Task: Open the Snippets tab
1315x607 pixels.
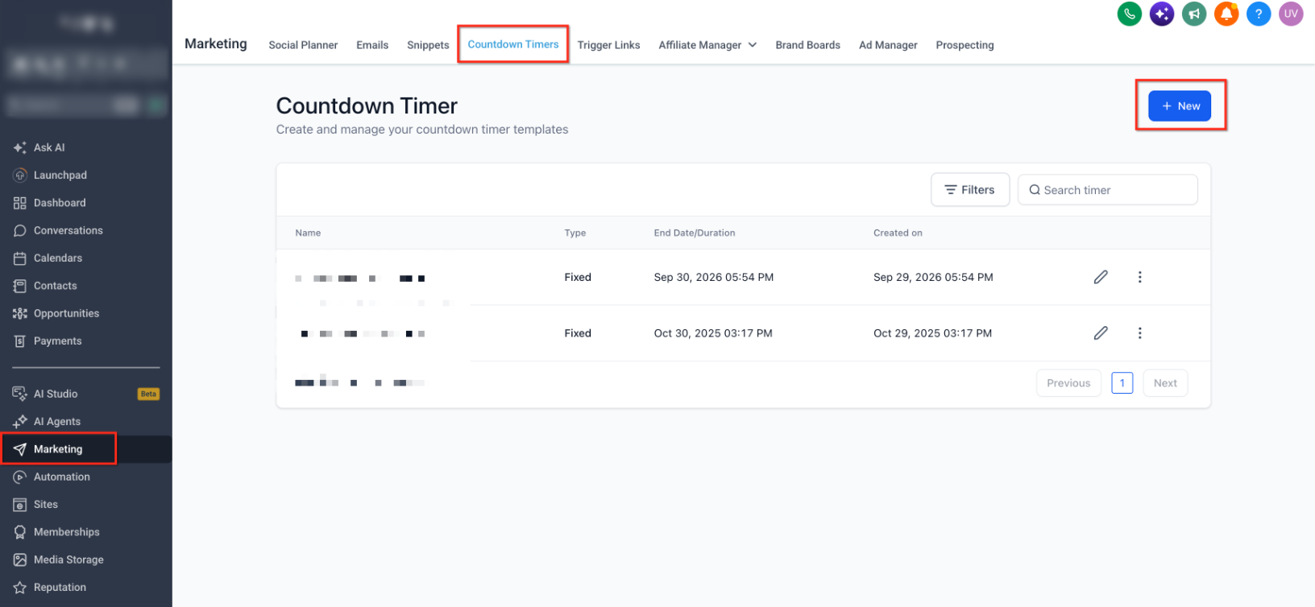Action: pyautogui.click(x=428, y=45)
